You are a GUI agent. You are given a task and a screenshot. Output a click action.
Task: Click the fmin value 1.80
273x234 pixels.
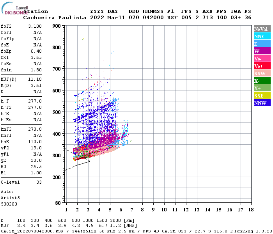coord(36,70)
